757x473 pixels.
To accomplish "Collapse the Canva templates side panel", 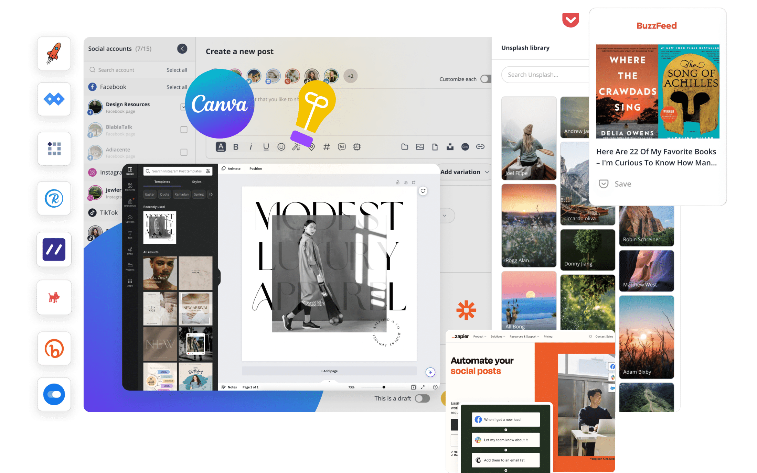I will [219, 277].
